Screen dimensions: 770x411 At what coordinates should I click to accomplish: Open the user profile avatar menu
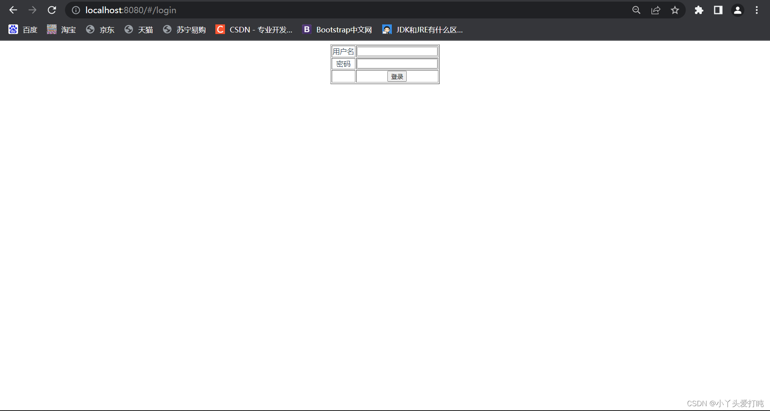[738, 10]
